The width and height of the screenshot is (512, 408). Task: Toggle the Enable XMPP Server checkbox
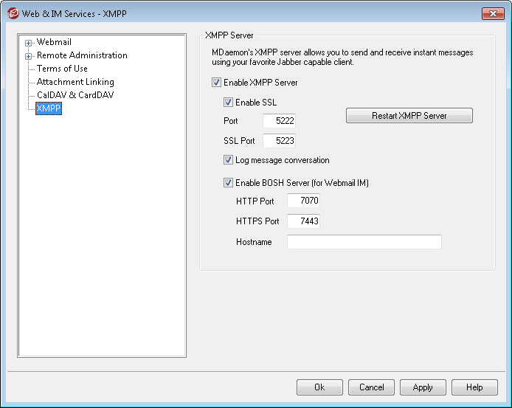click(x=216, y=83)
